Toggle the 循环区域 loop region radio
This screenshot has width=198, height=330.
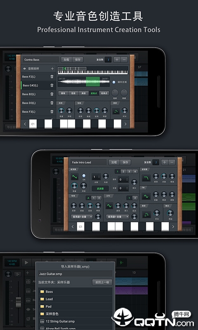coord(114,82)
